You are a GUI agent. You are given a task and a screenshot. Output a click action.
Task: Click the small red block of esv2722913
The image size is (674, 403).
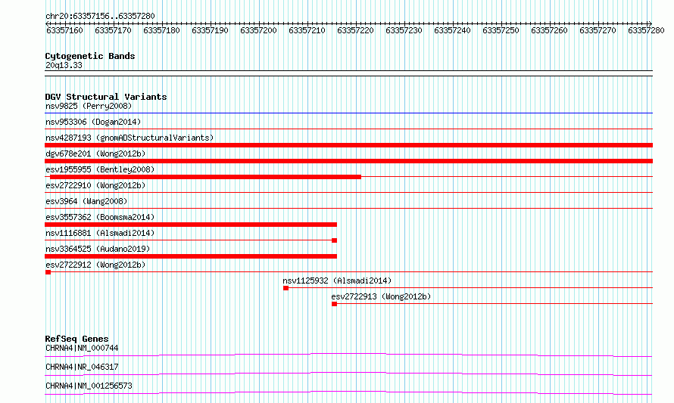click(335, 304)
